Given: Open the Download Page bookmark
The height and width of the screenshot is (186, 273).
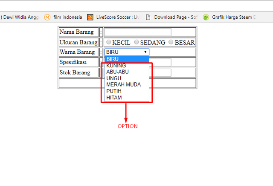Looking at the screenshot, I should pos(171,17).
